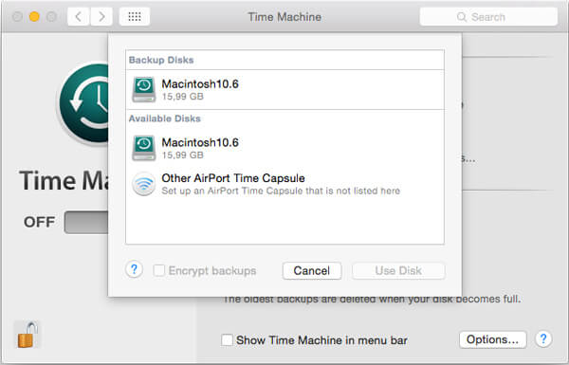Click the 'Available Disks' header
The image size is (569, 365).
tap(164, 119)
